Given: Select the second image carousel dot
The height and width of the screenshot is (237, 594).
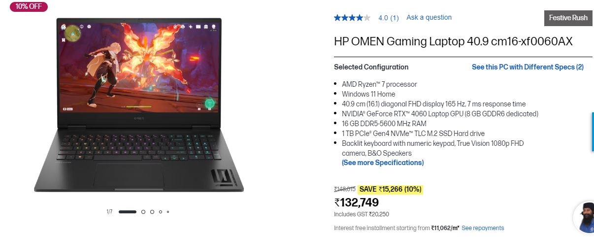Looking at the screenshot, I should [143, 212].
